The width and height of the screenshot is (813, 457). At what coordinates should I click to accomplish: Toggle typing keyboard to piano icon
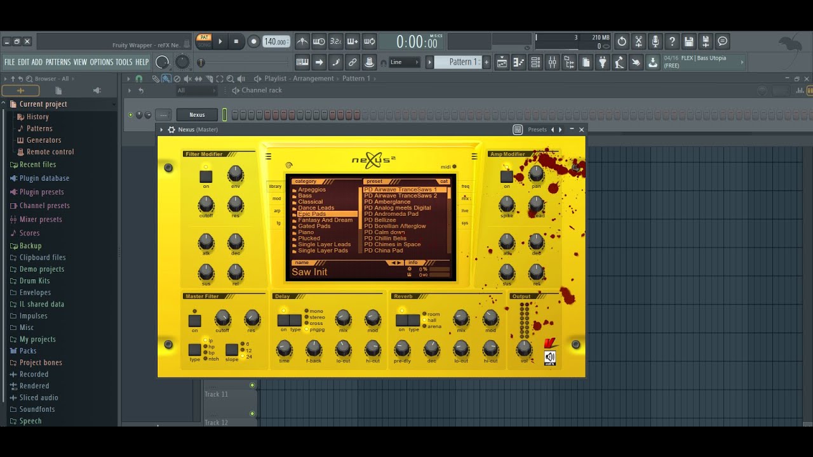click(x=302, y=62)
